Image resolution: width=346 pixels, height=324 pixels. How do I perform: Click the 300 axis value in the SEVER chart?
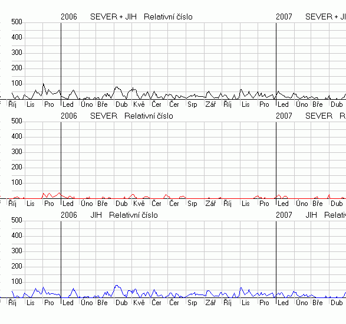tap(17, 152)
